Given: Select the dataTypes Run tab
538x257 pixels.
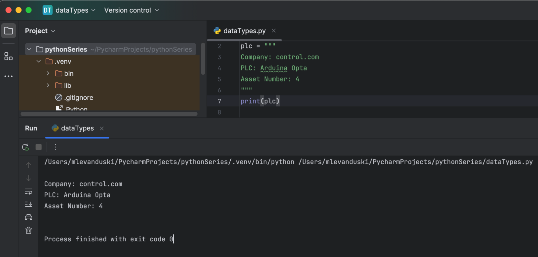Looking at the screenshot, I should pos(77,128).
